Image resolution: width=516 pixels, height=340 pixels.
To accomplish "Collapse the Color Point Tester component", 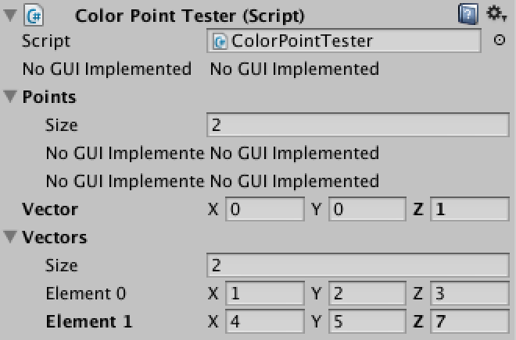I will 10,15.
